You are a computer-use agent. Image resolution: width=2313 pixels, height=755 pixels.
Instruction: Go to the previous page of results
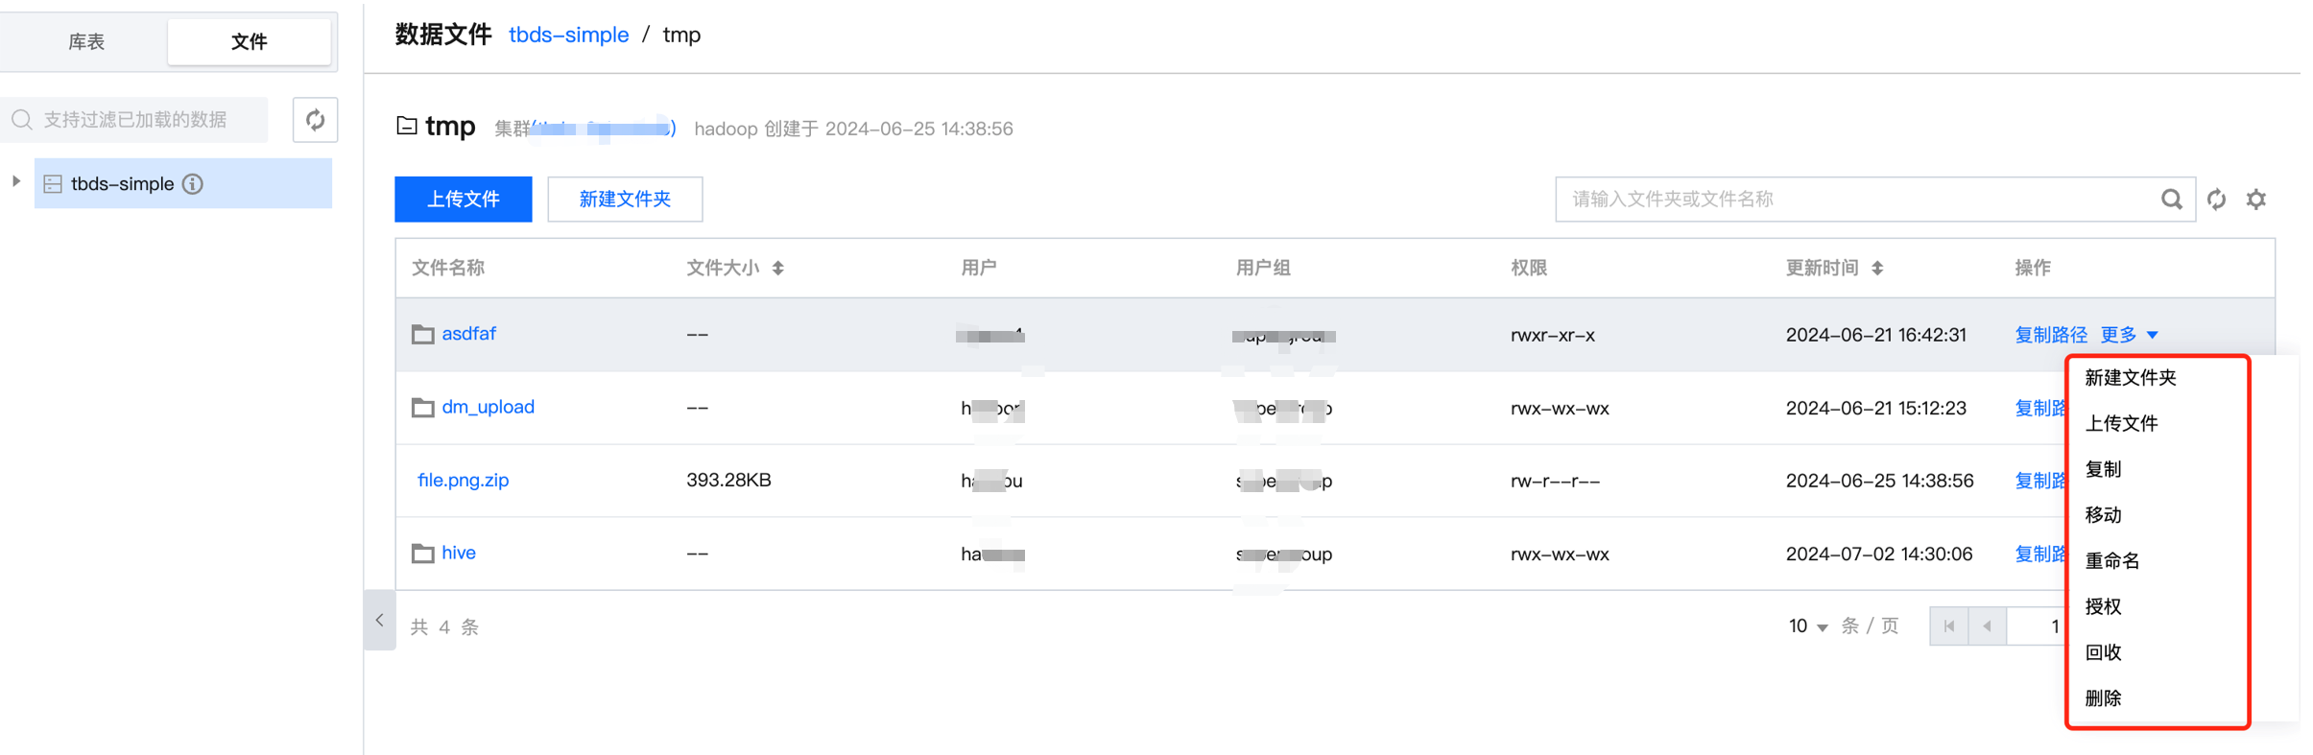click(x=1987, y=626)
